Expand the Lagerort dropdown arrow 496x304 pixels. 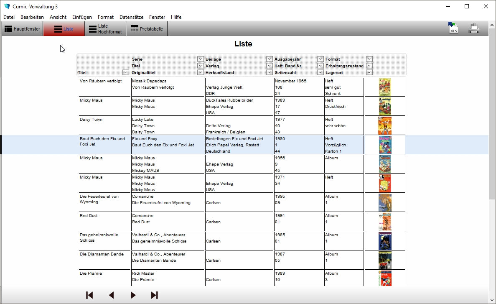369,73
